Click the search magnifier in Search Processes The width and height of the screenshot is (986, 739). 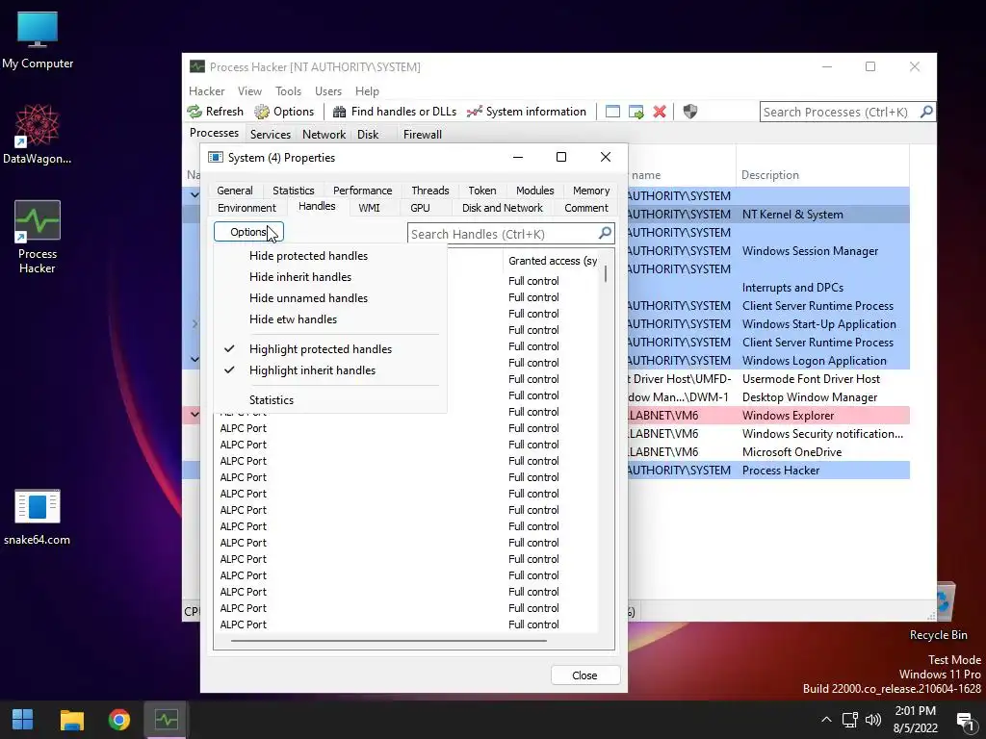[926, 112]
